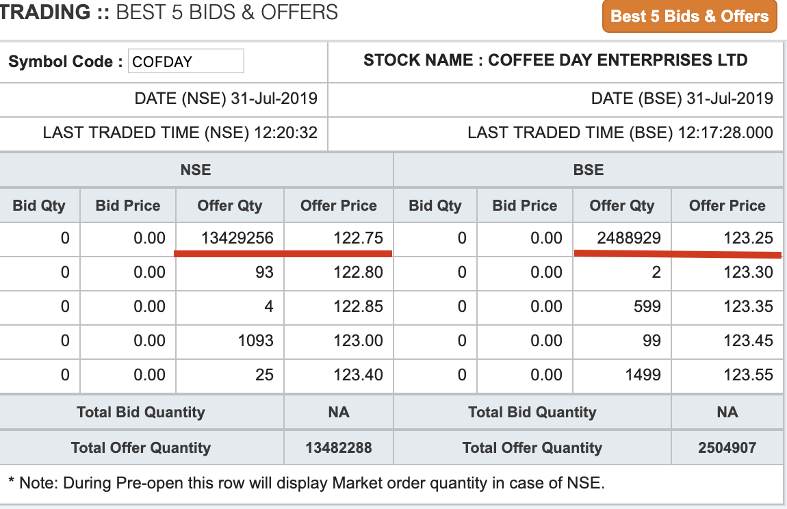Image resolution: width=787 pixels, height=509 pixels.
Task: Click the Symbol Code input field
Action: pyautogui.click(x=185, y=62)
